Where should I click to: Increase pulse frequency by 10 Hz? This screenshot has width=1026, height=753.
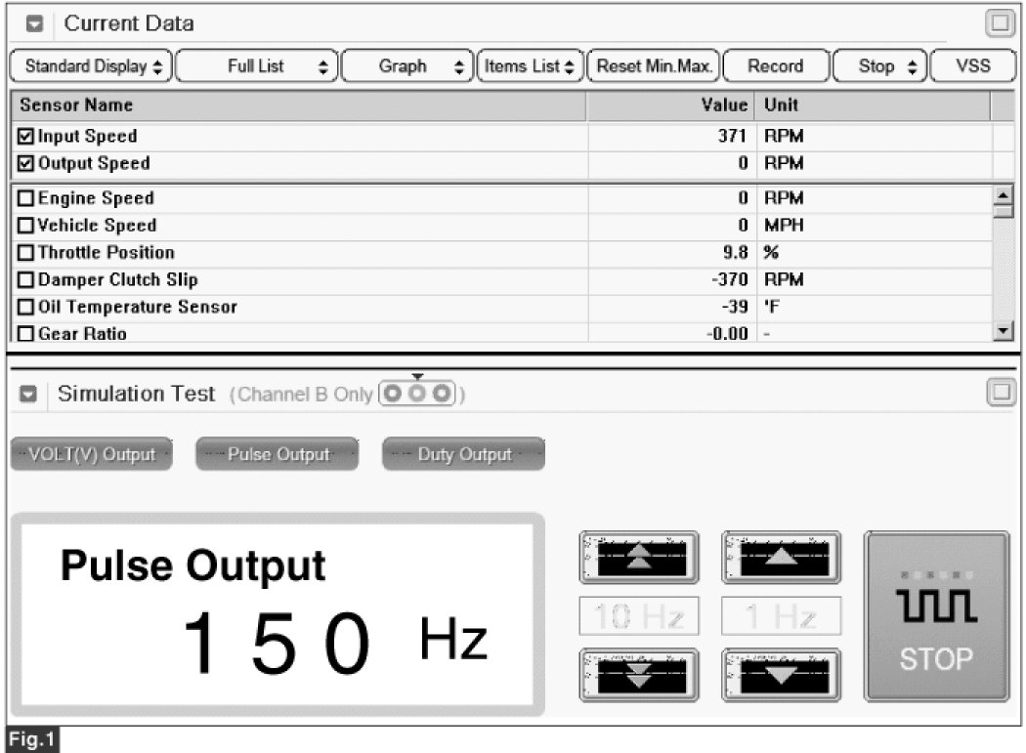pos(639,558)
